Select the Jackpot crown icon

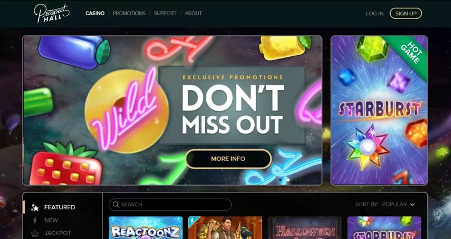pyautogui.click(x=35, y=233)
